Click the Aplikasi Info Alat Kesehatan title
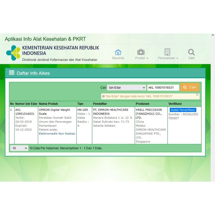 coord(45,39)
